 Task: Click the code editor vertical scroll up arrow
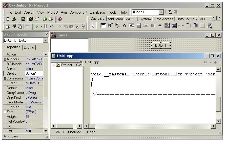218,69
